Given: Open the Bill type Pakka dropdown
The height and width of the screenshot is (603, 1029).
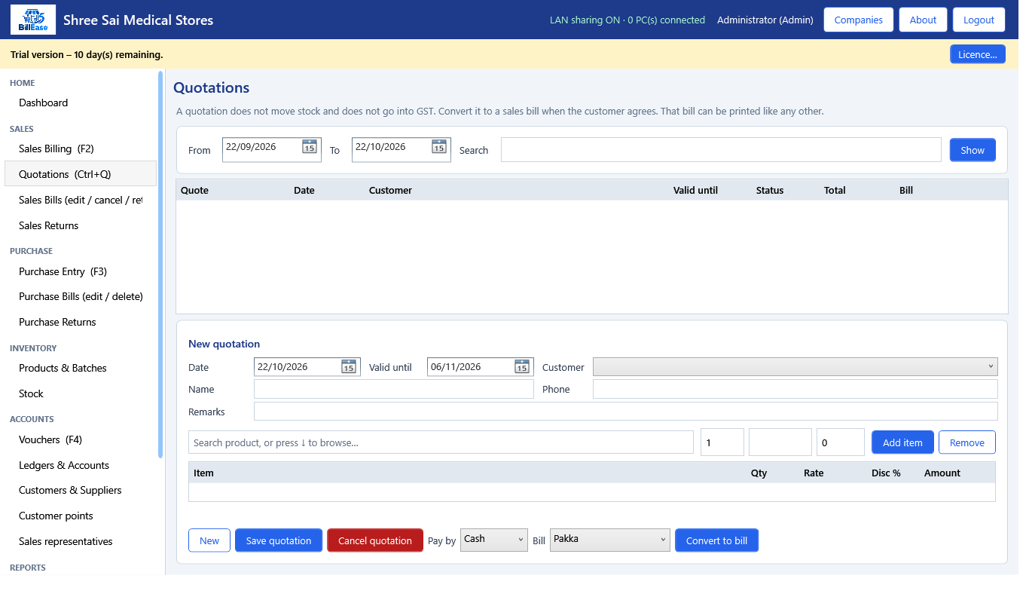Looking at the screenshot, I should point(610,540).
